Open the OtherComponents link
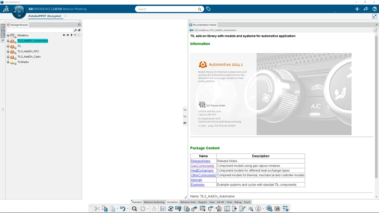Screen dimensions: 379x213 pyautogui.click(x=203, y=175)
